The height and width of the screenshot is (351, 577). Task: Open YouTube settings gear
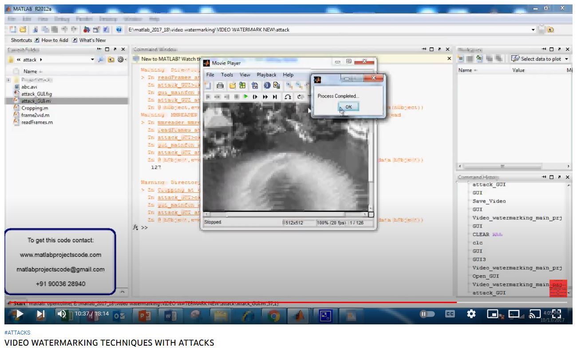(471, 314)
